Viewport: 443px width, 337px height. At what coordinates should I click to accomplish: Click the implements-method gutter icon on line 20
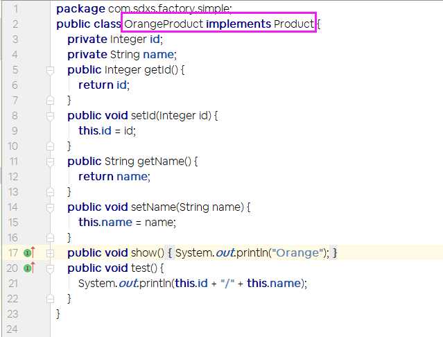pos(28,268)
